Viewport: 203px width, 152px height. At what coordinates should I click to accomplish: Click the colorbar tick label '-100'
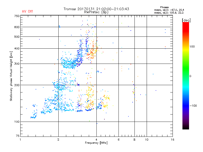(193, 106)
